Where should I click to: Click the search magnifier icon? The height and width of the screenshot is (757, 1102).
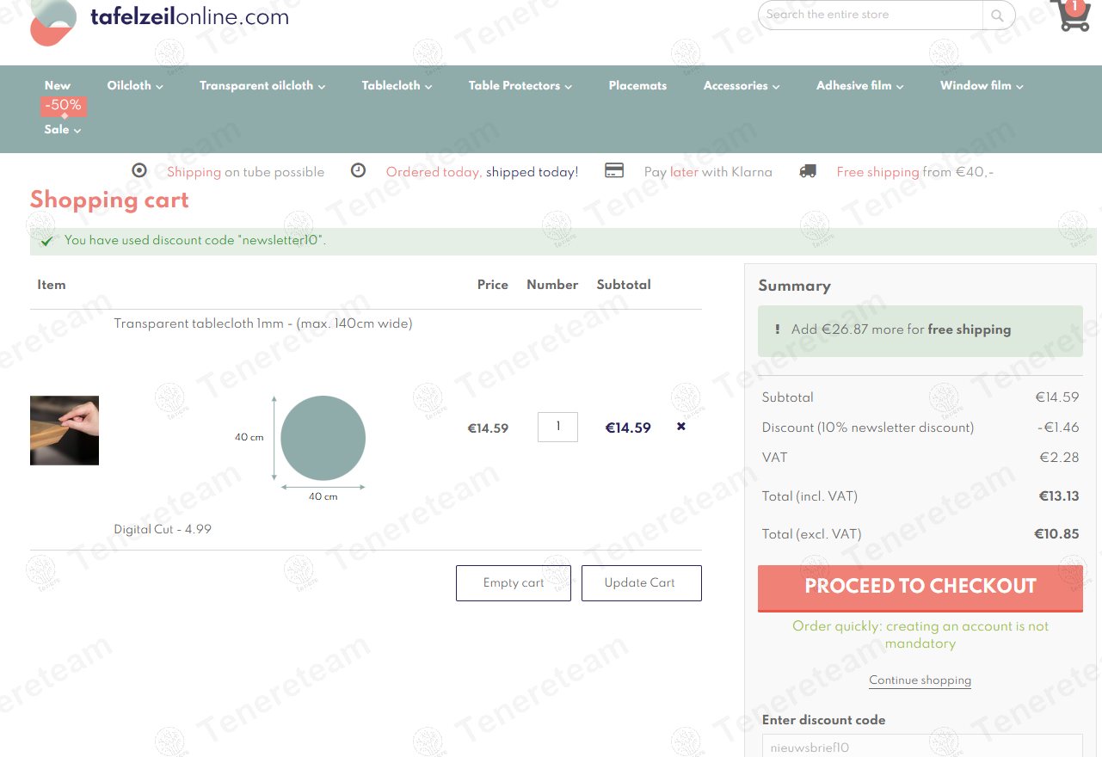pos(997,15)
